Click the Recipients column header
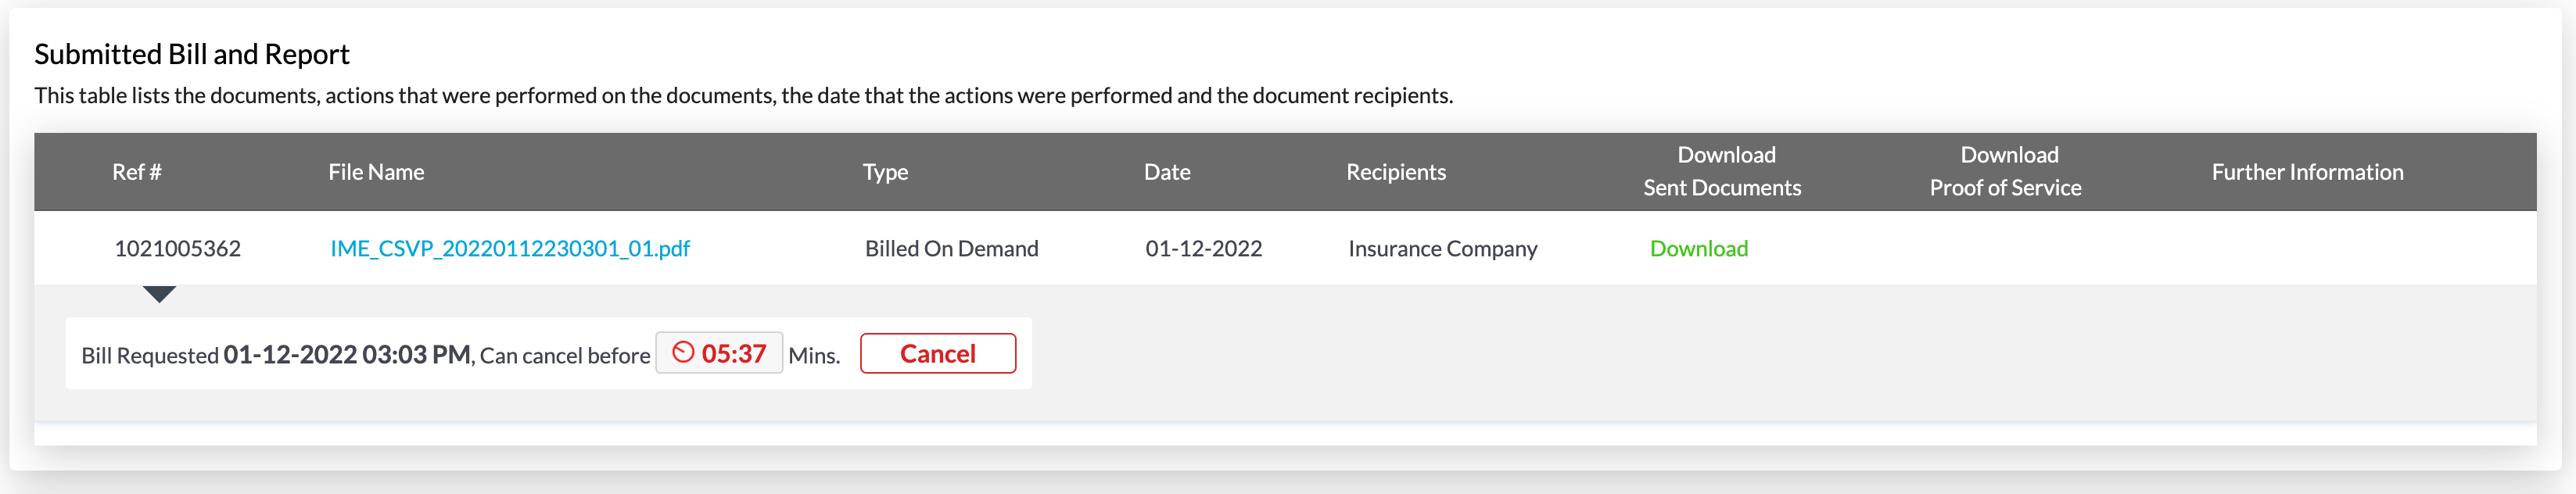This screenshot has width=2576, height=494. click(x=1396, y=172)
